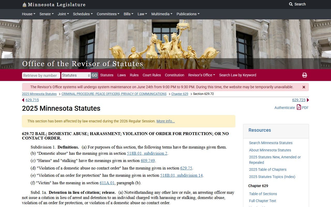Open section 518B.01, subdivision 14 link
The image size is (331, 207).
[182, 175]
